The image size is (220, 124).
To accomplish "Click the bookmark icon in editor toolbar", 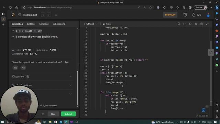I will 179,24.
